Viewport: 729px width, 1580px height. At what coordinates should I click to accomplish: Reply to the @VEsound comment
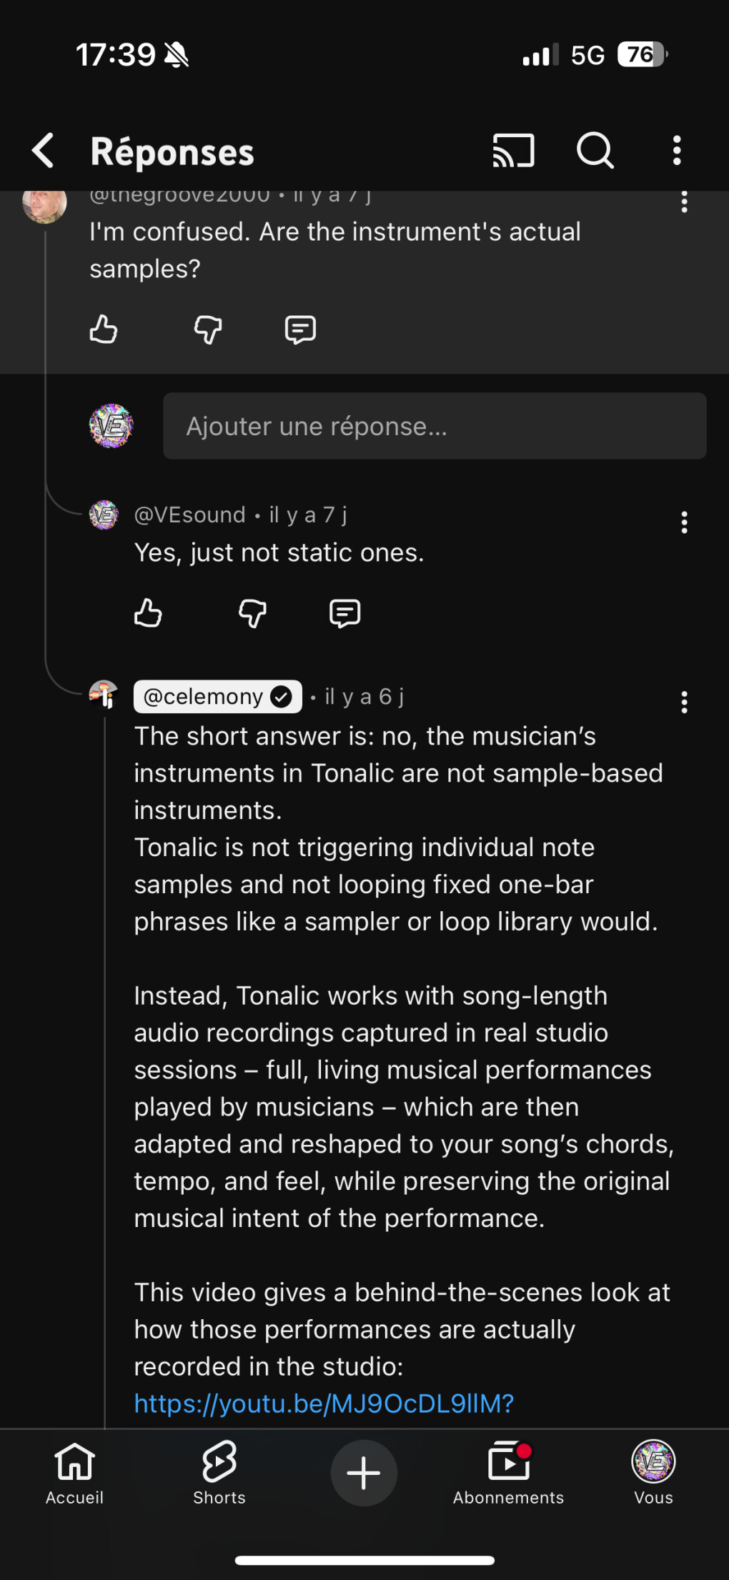344,613
